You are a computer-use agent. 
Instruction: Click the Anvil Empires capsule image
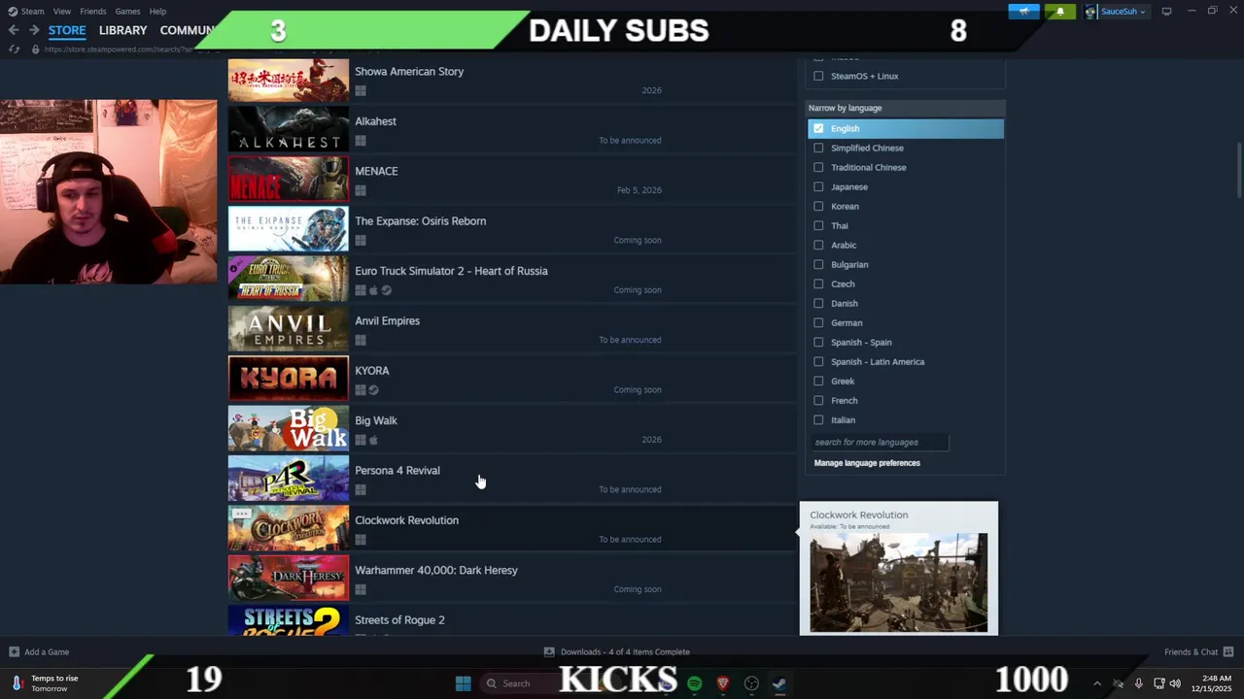(x=288, y=329)
